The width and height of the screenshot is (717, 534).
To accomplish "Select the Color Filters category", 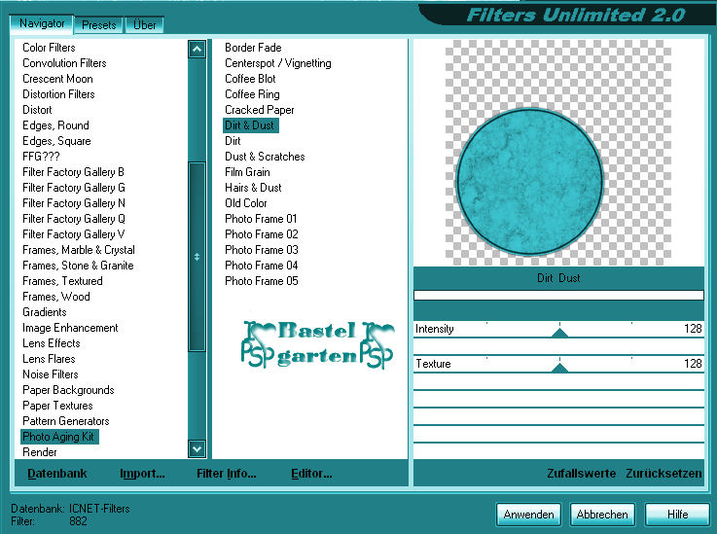I will pos(49,48).
